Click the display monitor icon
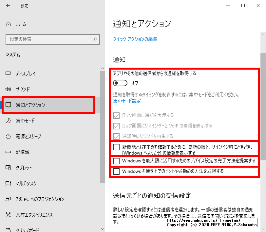 (x=8, y=74)
